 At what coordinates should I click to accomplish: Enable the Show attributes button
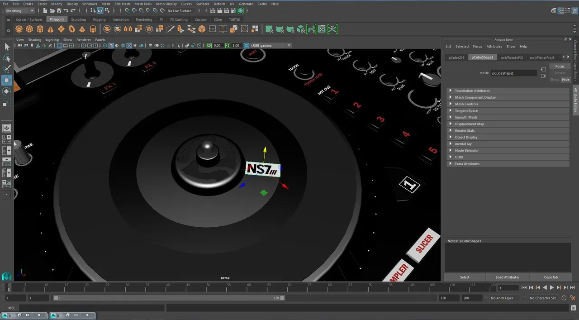(555, 80)
